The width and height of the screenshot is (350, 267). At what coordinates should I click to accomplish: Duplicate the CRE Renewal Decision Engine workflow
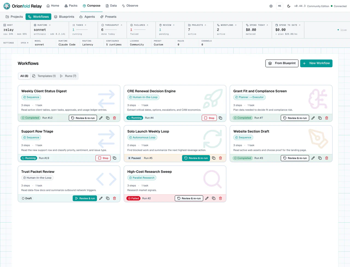(x=220, y=118)
